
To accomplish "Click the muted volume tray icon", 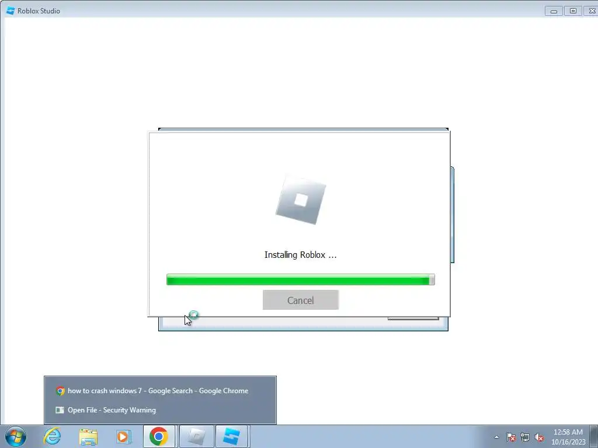I will pos(539,437).
